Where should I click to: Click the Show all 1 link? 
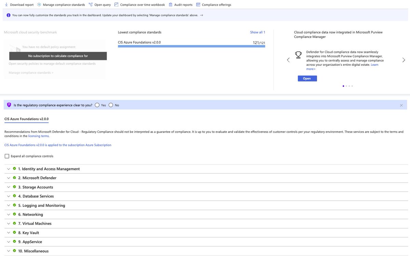(258, 32)
